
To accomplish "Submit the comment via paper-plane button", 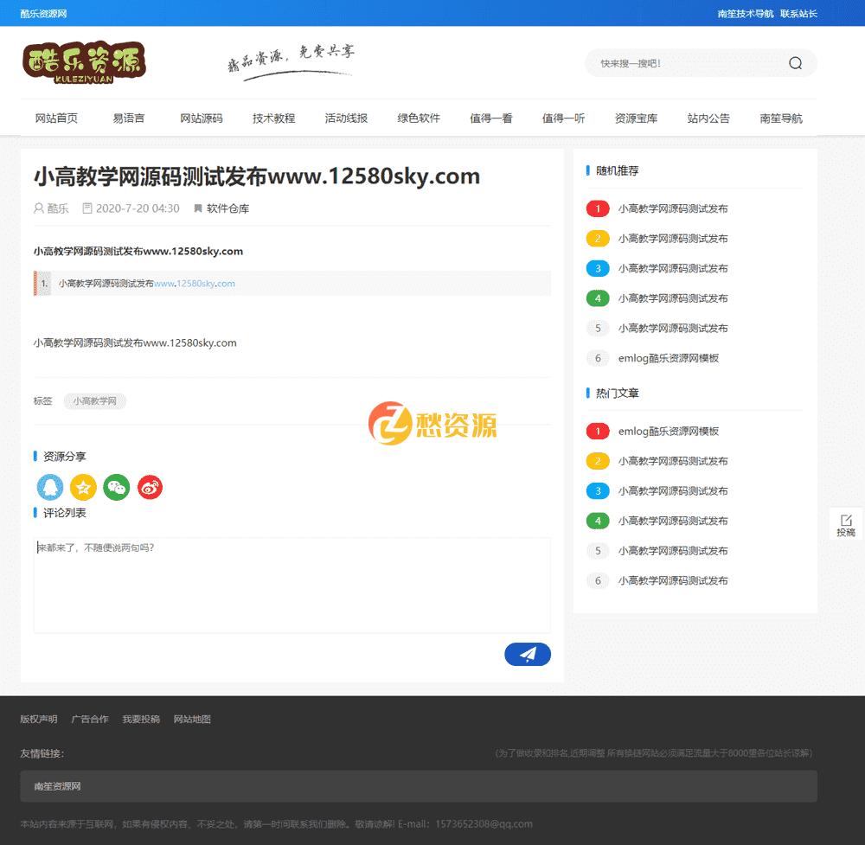I will [528, 654].
